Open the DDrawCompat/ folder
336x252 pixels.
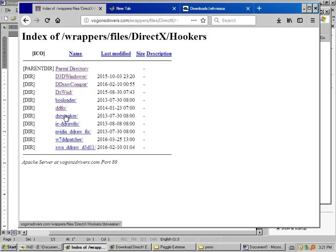pos(72,84)
